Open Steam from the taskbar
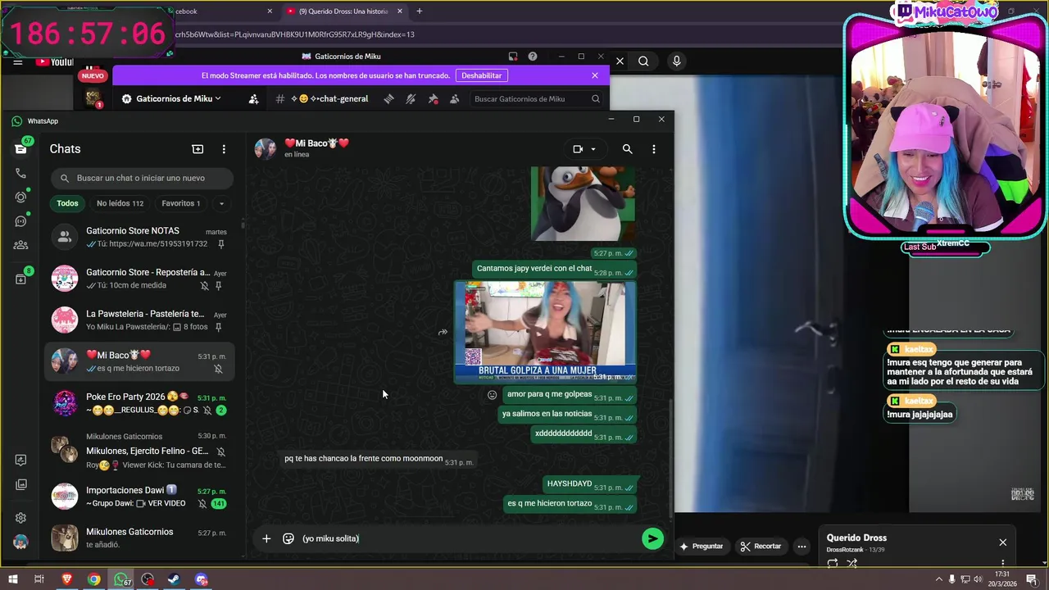This screenshot has height=590, width=1049. tap(175, 579)
